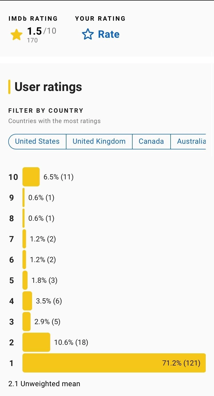Tap the blue outline Rate star

[x=88, y=34]
